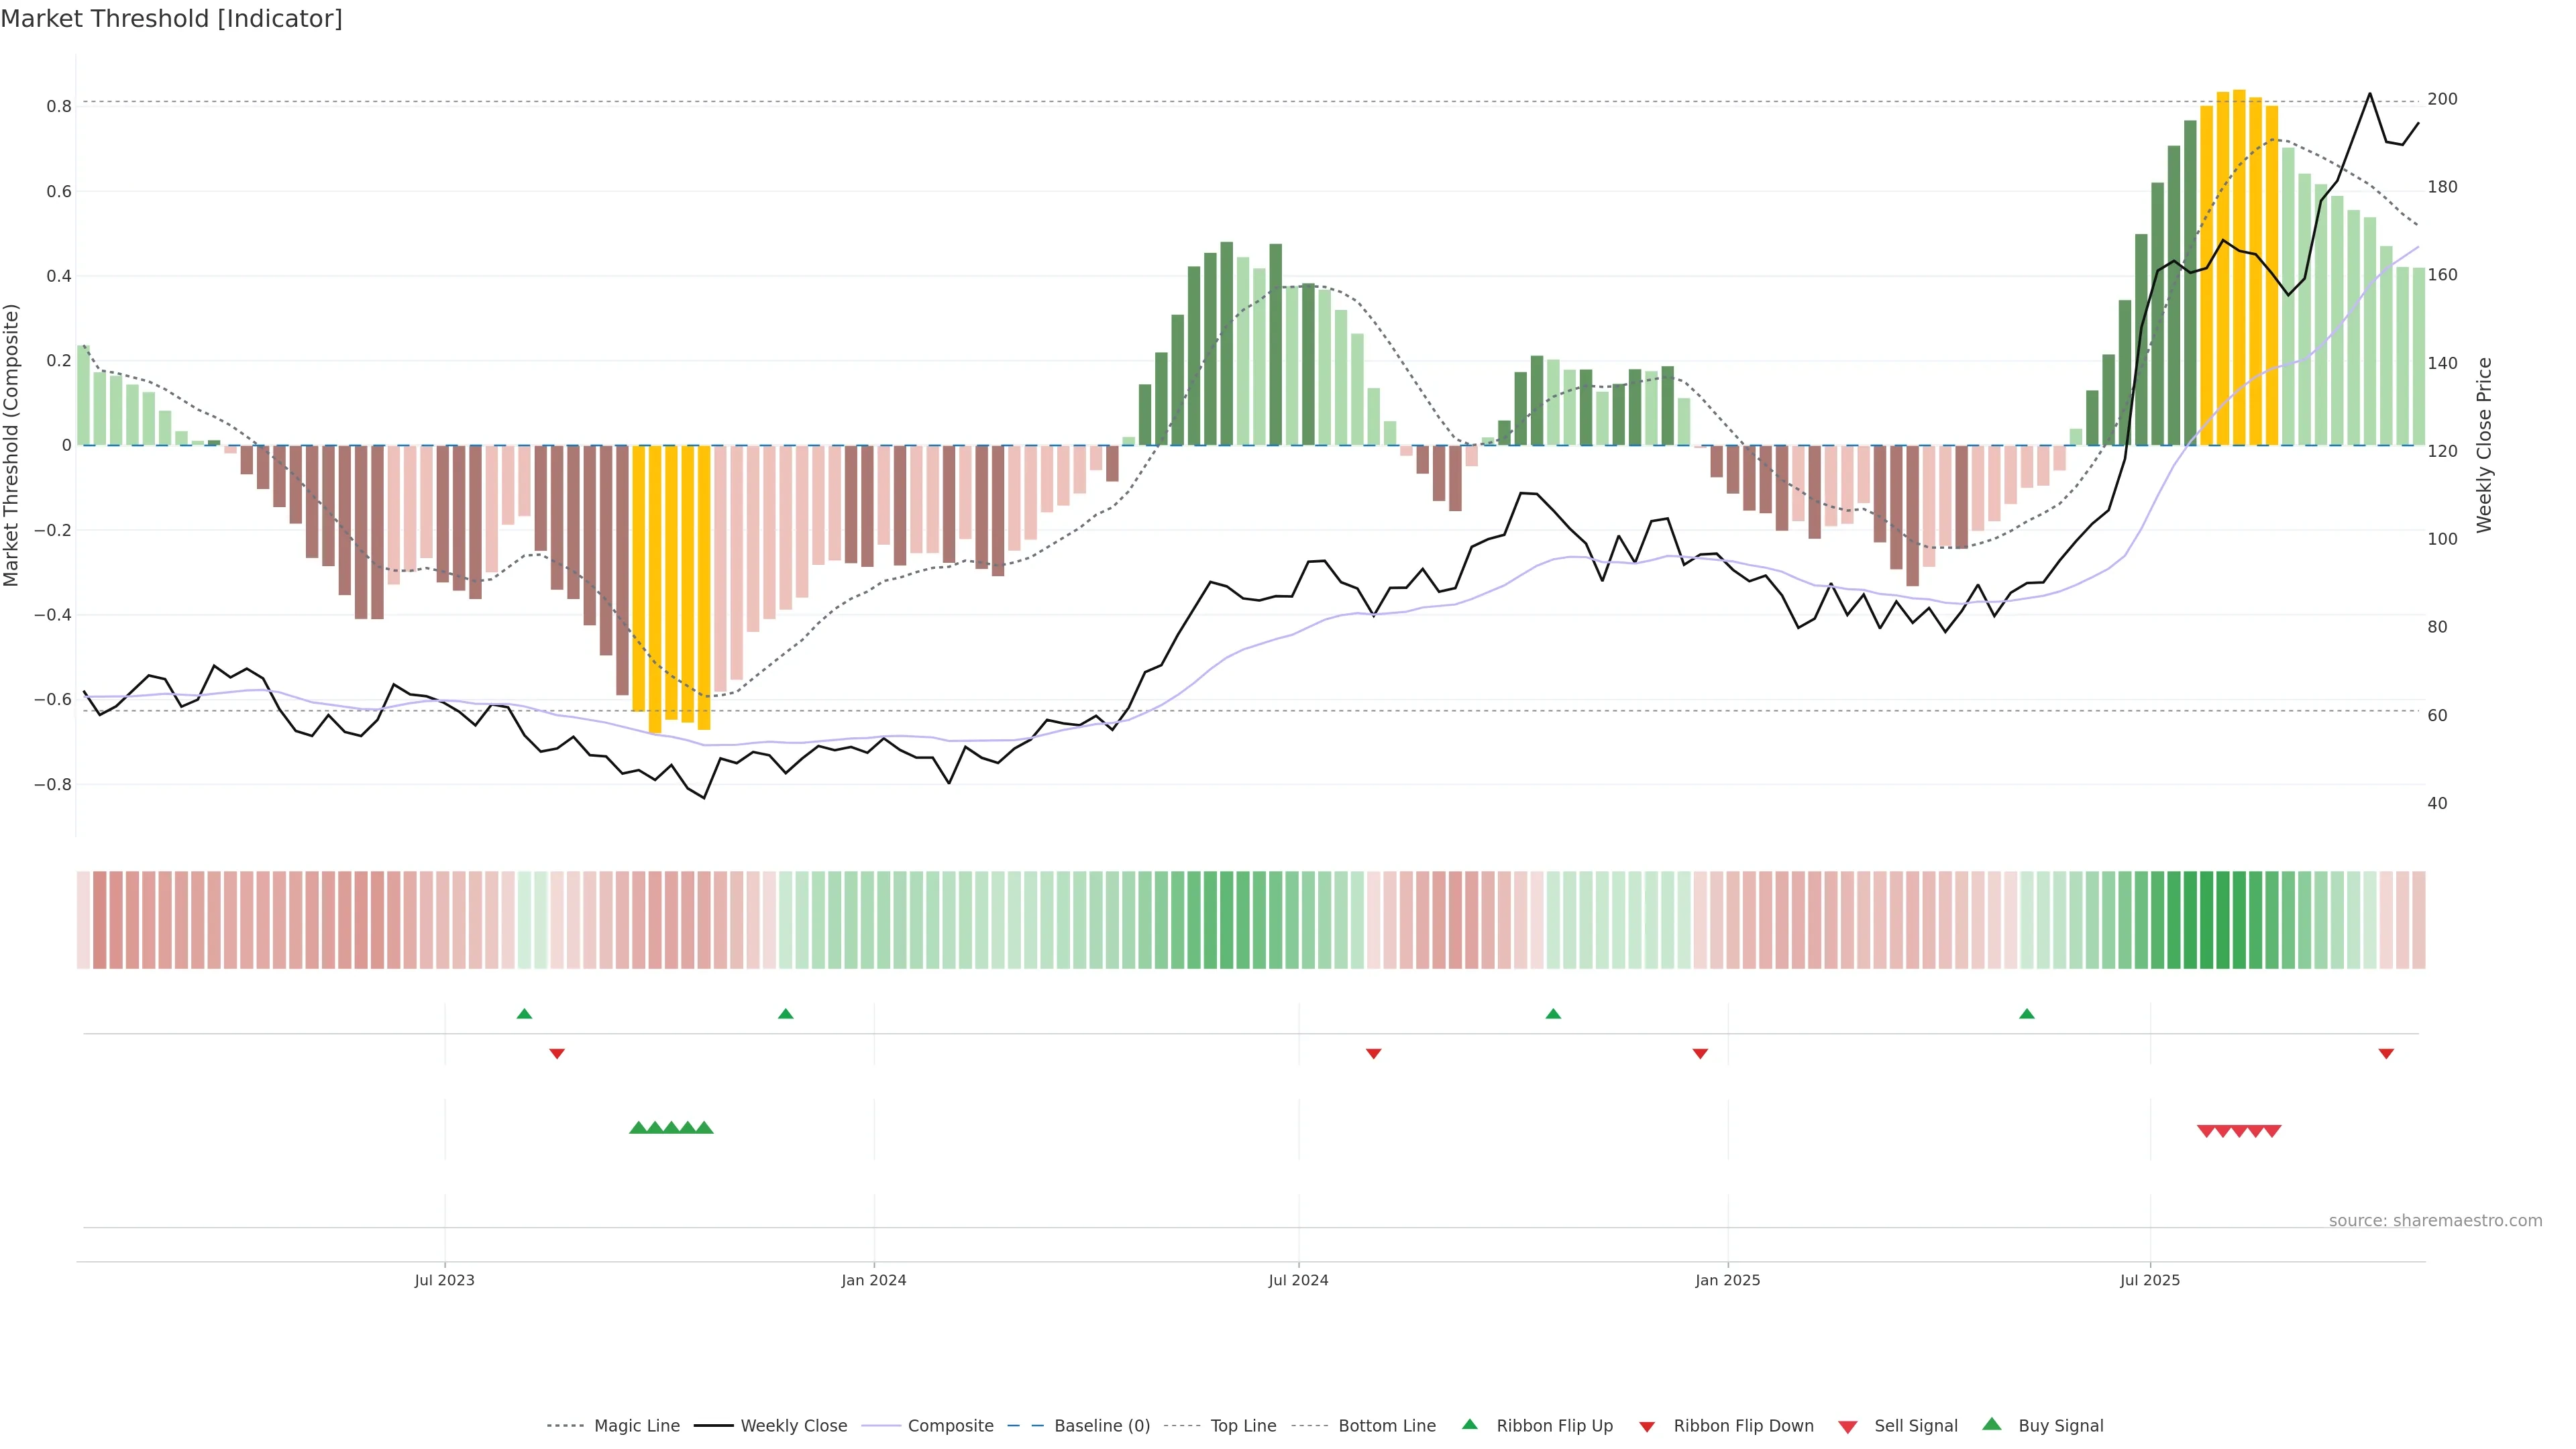Click the rightmost red Sell Signal triangle marker
The height and width of the screenshot is (1449, 2576).
pyautogui.click(x=2272, y=1131)
